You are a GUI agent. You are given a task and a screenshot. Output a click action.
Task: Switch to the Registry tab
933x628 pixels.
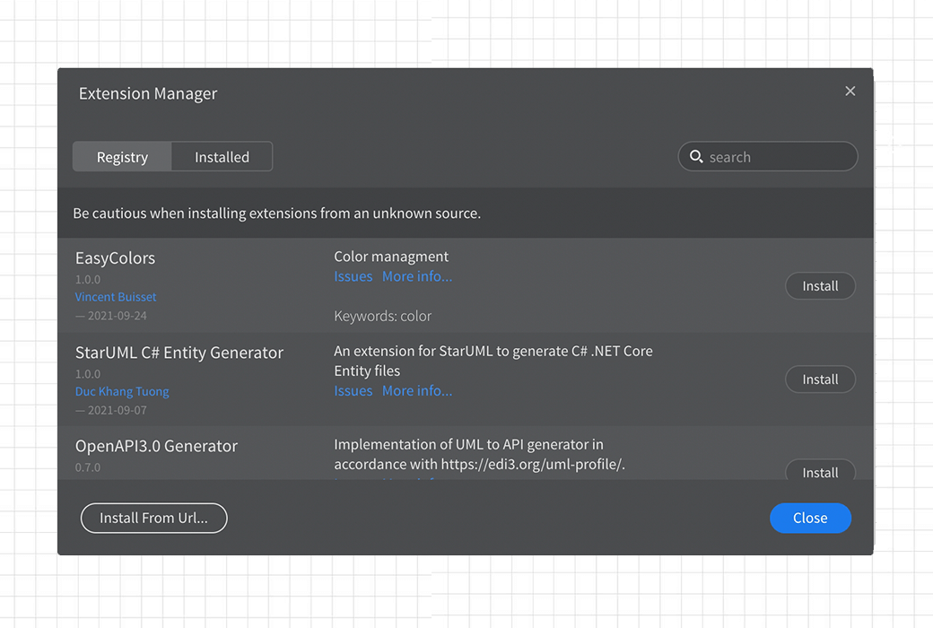coord(122,157)
